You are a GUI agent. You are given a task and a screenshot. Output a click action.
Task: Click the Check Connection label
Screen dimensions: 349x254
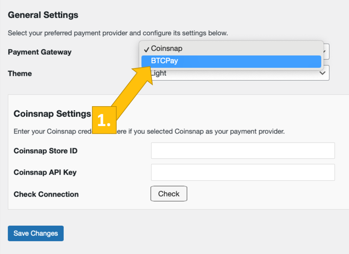click(x=46, y=194)
